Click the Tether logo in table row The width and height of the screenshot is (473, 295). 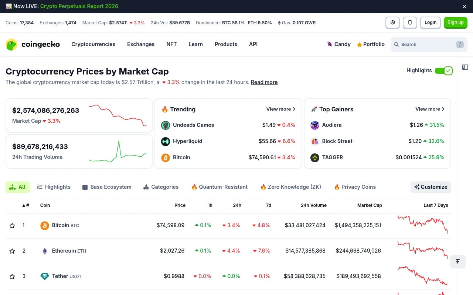coord(45,276)
